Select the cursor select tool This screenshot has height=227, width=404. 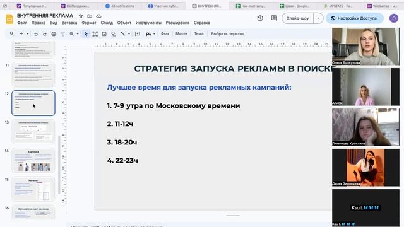[x=86, y=33]
